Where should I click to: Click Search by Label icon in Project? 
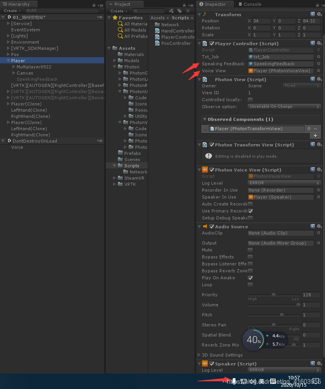(179, 11)
